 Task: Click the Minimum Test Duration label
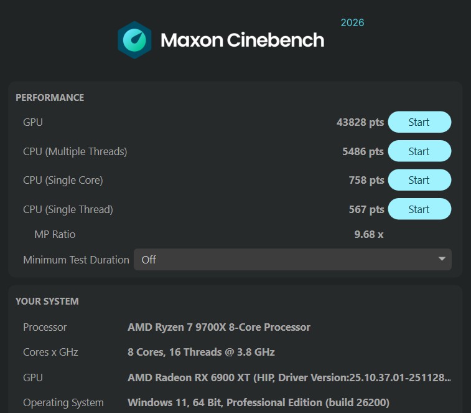coord(77,260)
